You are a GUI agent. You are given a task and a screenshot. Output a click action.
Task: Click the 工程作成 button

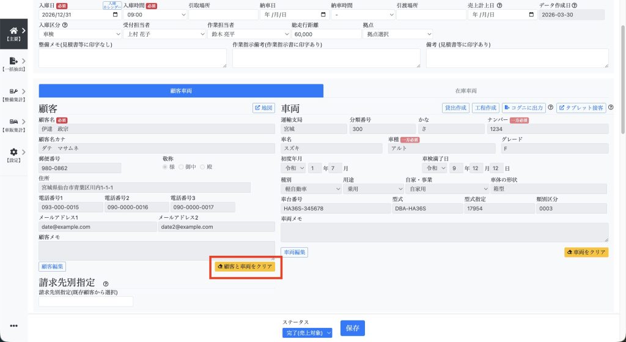coord(486,108)
